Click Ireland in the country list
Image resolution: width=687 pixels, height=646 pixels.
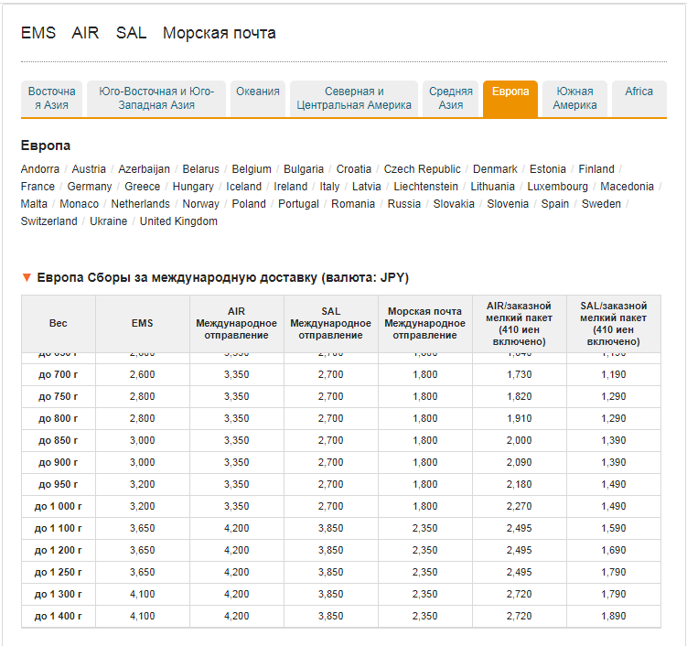(291, 187)
